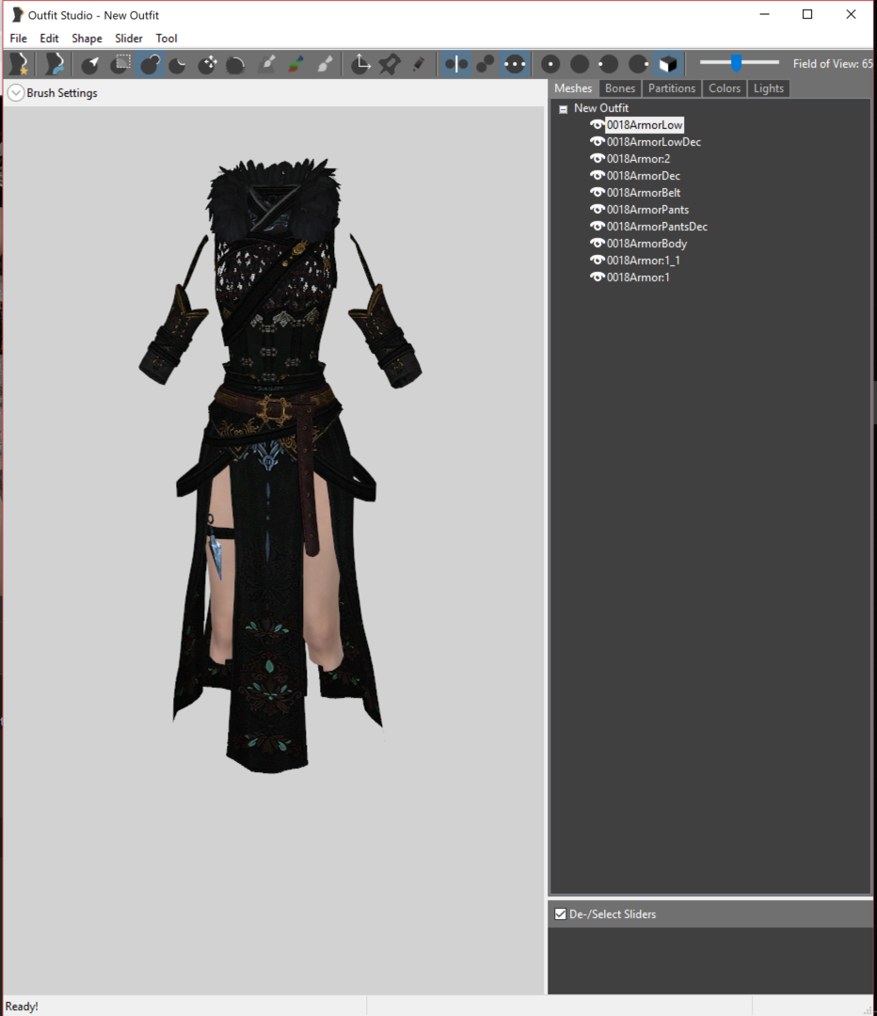Open the Edit menu

pos(49,39)
